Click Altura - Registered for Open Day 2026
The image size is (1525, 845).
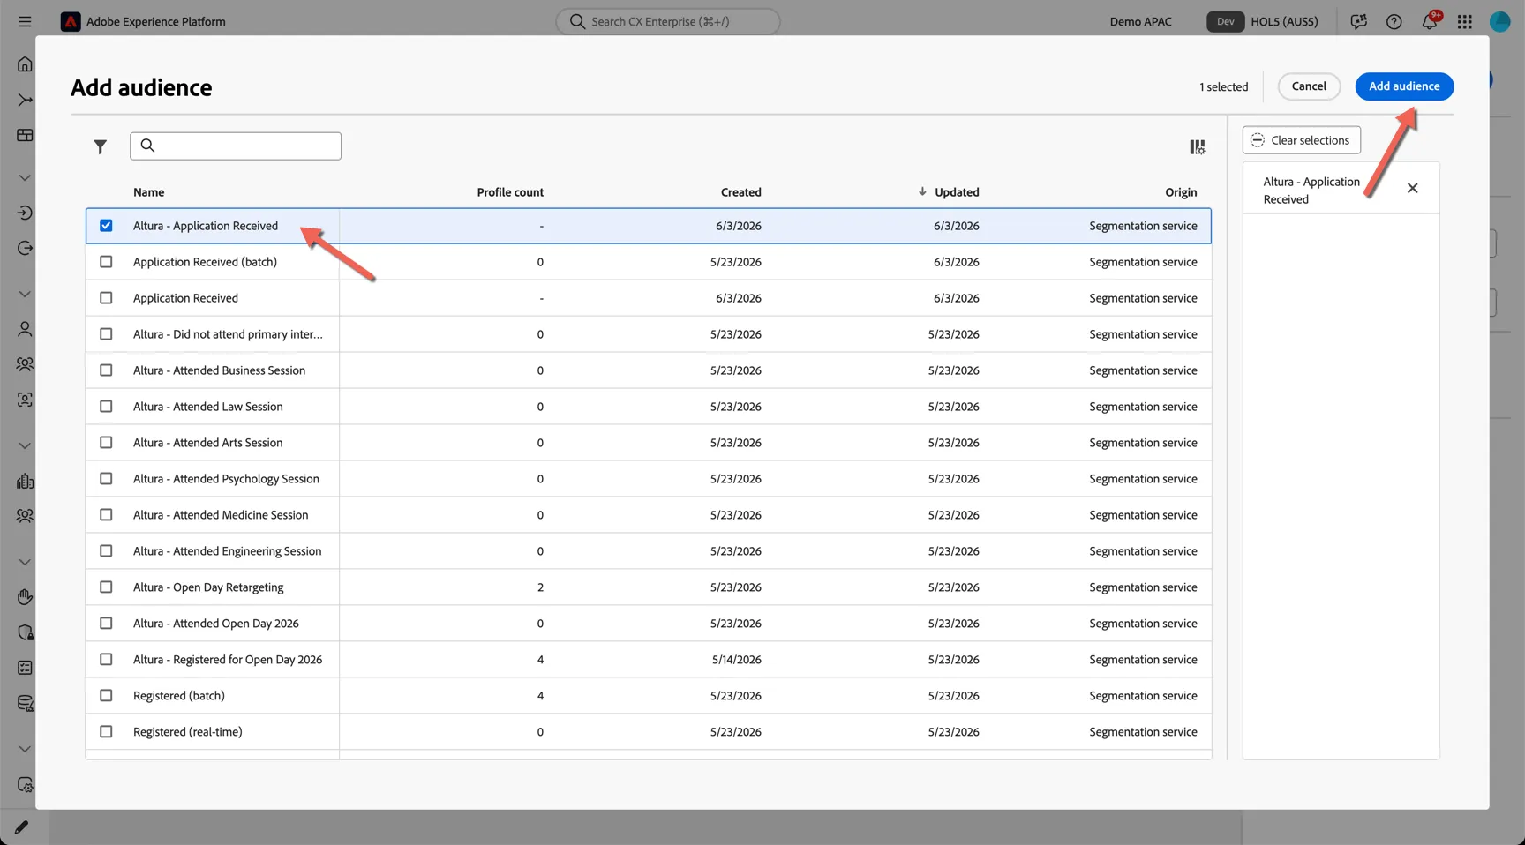pos(228,660)
